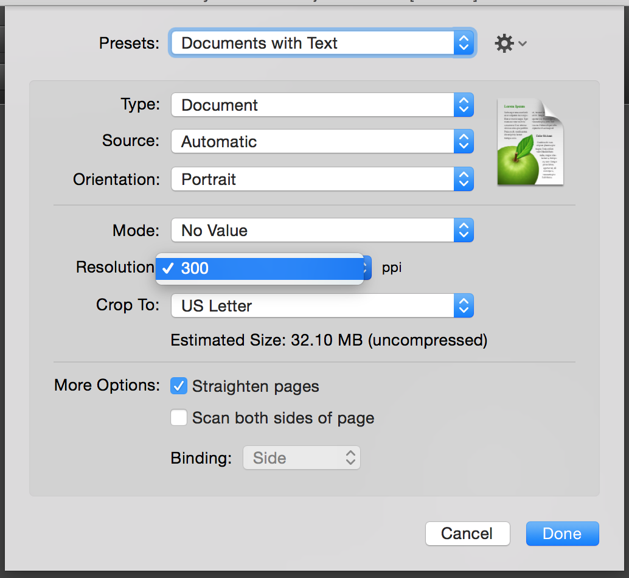Disable the Straighten pages checkbox
Viewport: 629px width, 578px height.
[x=179, y=386]
